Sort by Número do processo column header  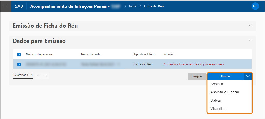point(39,54)
